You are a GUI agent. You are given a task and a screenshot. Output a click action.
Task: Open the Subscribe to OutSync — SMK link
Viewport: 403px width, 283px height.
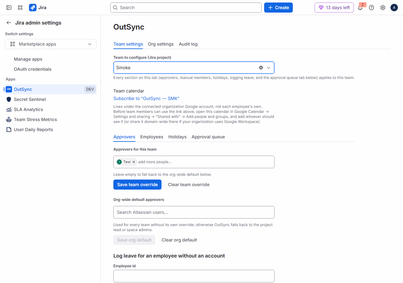pos(146,98)
